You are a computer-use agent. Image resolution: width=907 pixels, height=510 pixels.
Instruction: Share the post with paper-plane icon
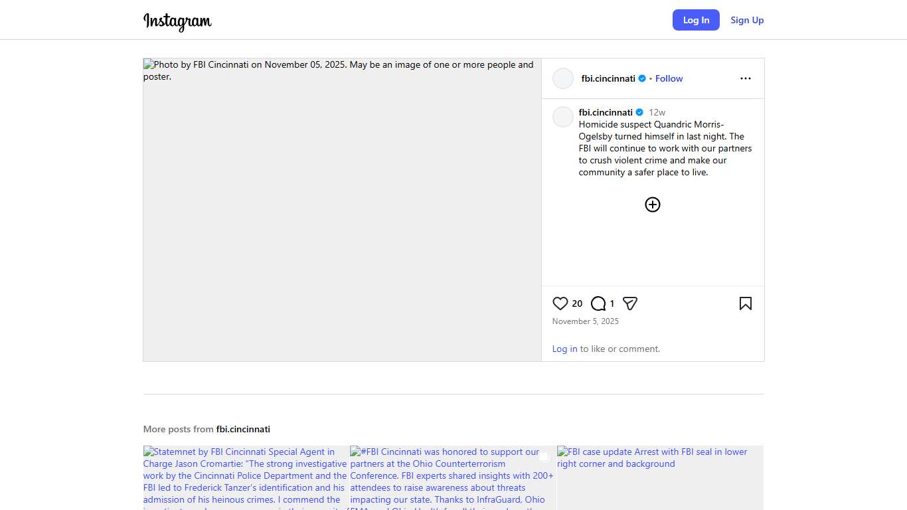[630, 303]
